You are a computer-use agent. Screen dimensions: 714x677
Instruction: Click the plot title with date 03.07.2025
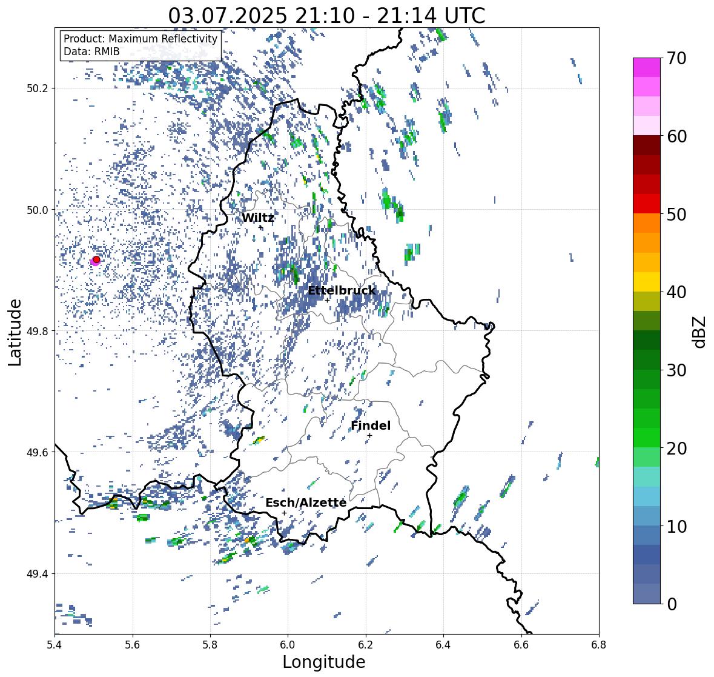326,16
